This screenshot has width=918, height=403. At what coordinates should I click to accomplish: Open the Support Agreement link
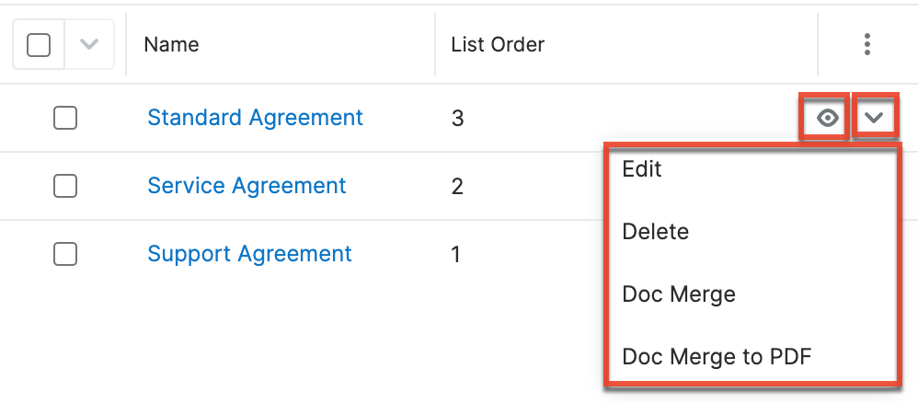pos(249,254)
